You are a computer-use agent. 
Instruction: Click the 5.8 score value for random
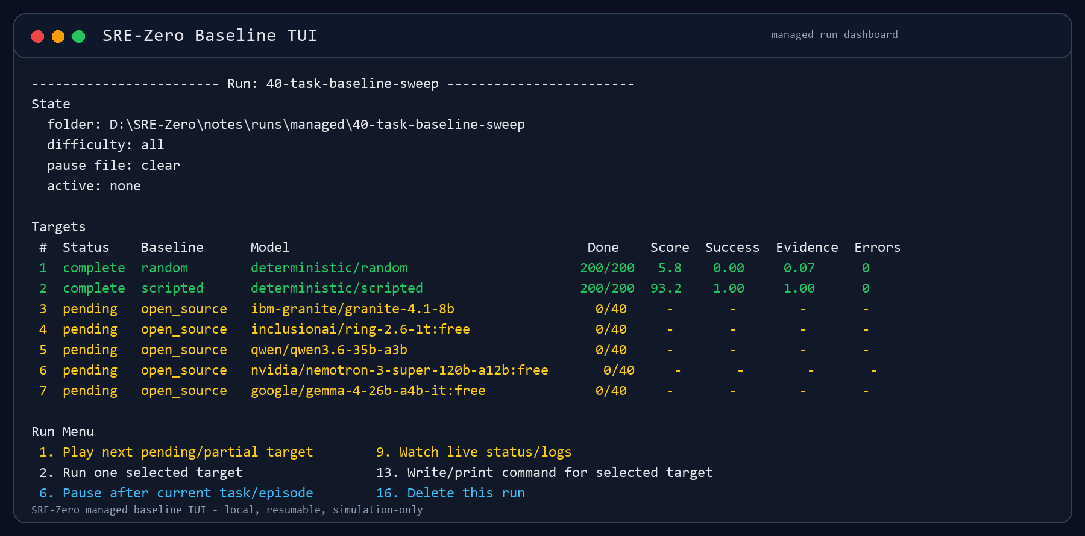click(670, 268)
